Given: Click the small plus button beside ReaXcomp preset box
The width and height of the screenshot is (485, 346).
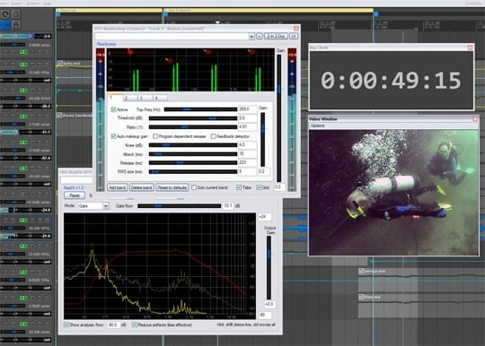Looking at the screenshot, I should 260,37.
